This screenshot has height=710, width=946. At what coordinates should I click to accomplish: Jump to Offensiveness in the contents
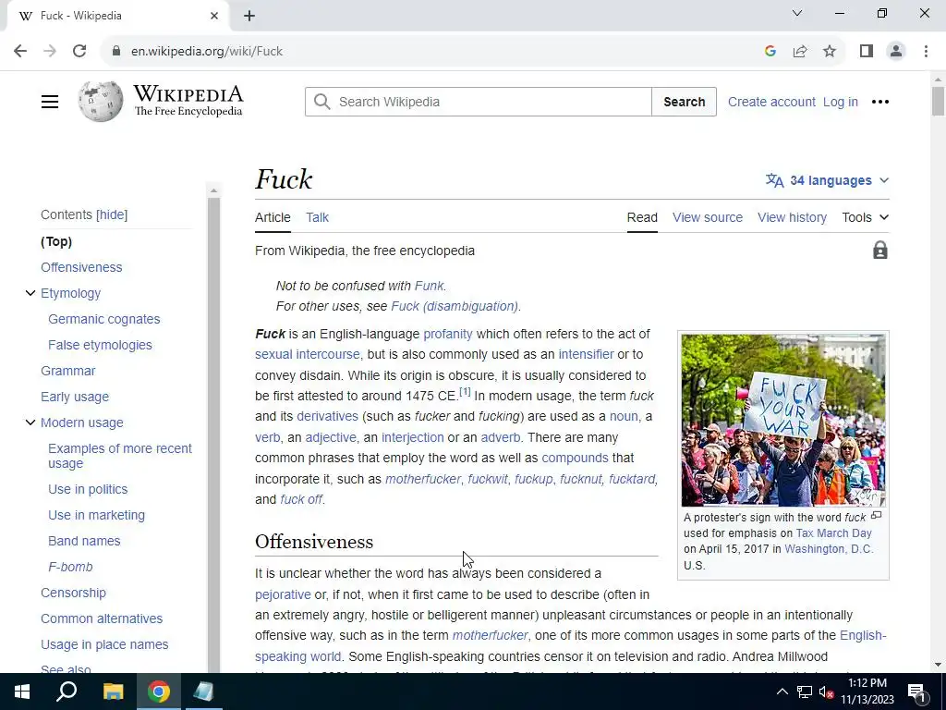[81, 267]
